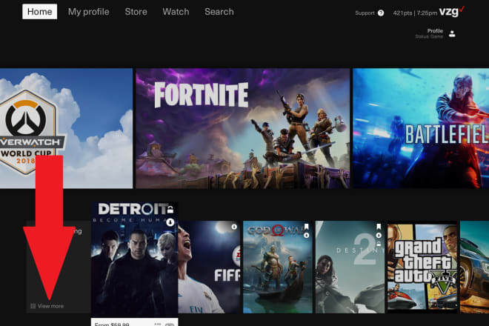This screenshot has width=489, height=326.
Task: Click the vzg logo
Action: click(451, 12)
